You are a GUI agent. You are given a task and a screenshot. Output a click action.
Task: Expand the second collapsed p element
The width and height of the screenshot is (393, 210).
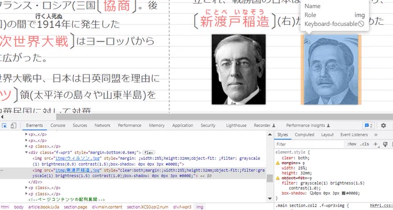coord(27,140)
